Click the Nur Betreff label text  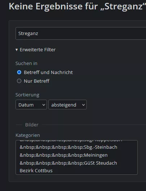tap(36, 81)
